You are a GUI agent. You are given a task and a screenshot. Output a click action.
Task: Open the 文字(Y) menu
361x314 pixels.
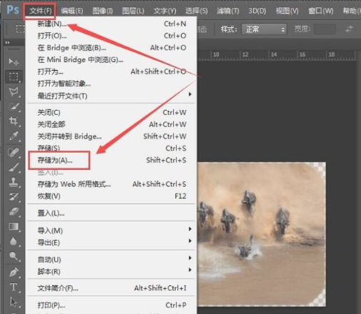point(164,11)
